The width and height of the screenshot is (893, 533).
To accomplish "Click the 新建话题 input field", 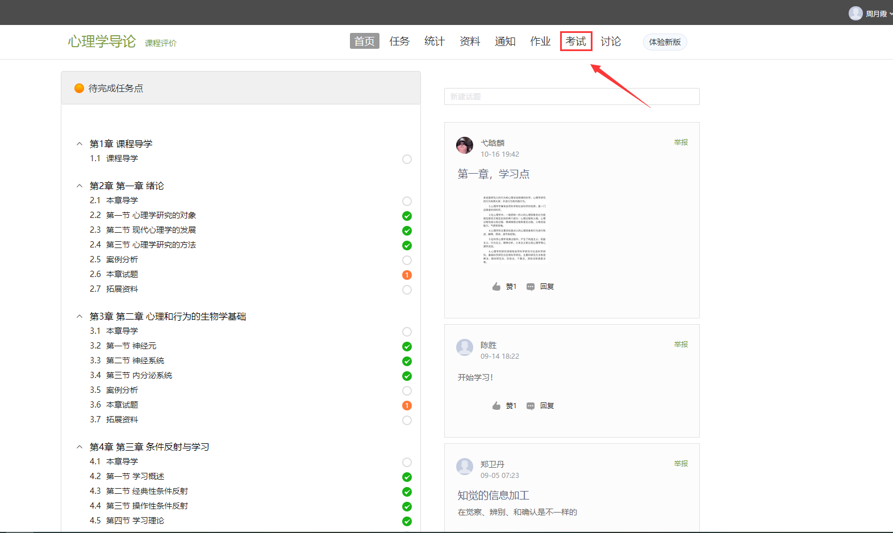I will click(x=571, y=96).
